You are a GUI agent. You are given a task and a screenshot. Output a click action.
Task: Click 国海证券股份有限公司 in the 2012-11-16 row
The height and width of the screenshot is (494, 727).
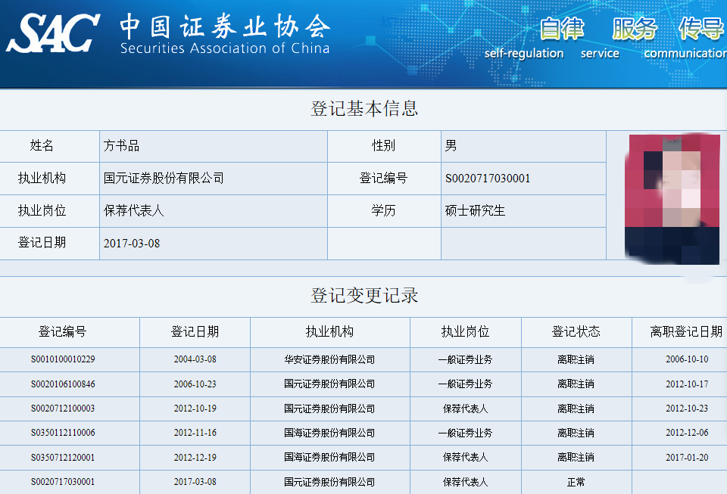[329, 433]
